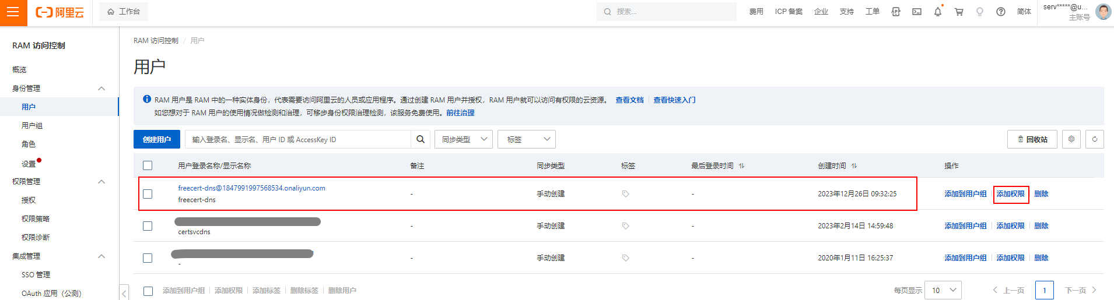Check the certsvcdns user row

[148, 226]
